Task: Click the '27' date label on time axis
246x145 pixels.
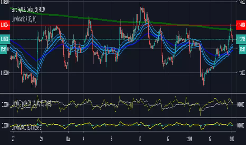Action: 13,139
